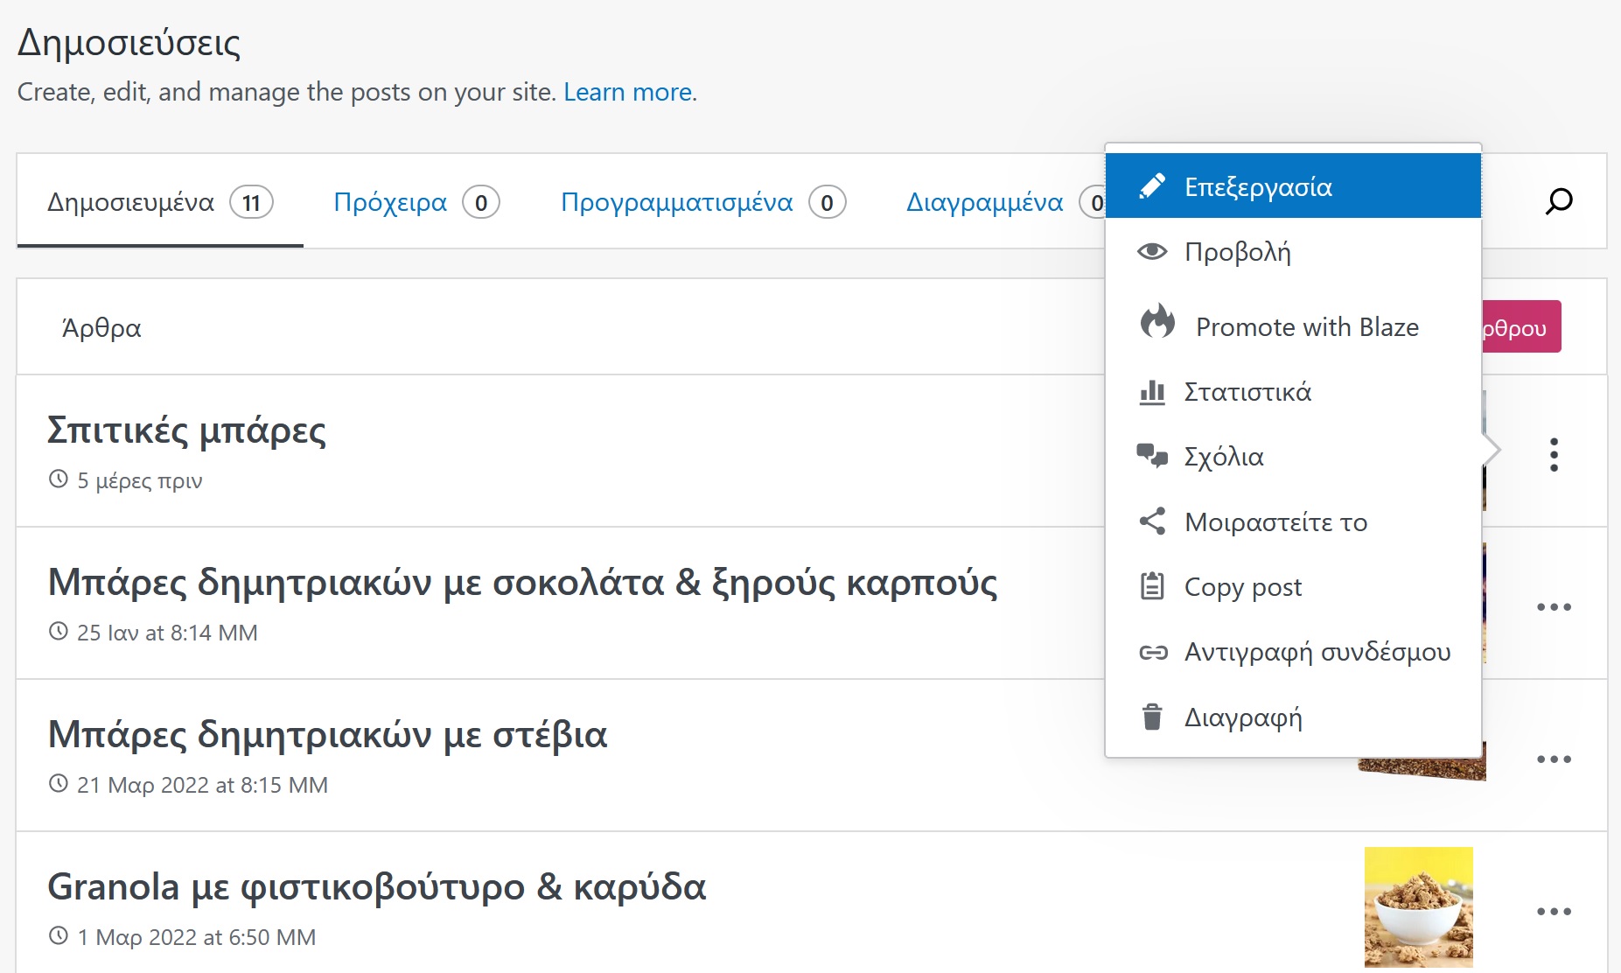Click the Blaze flame icon
Viewport: 1621px width, 973px height.
1157,323
